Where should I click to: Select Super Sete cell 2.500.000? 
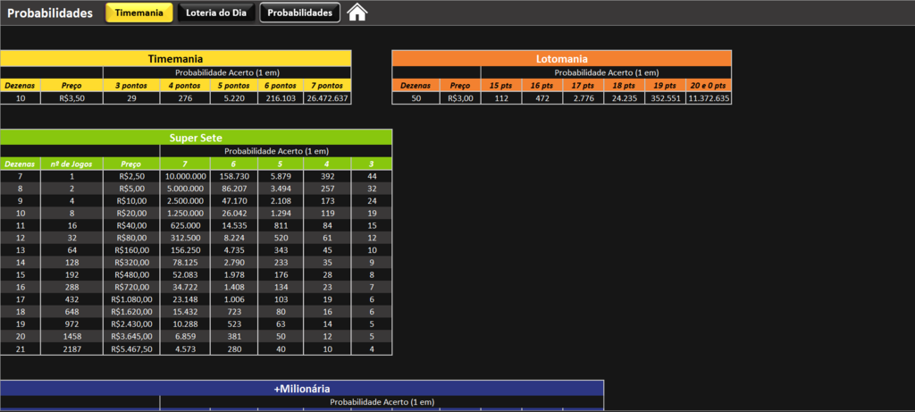[x=185, y=201]
